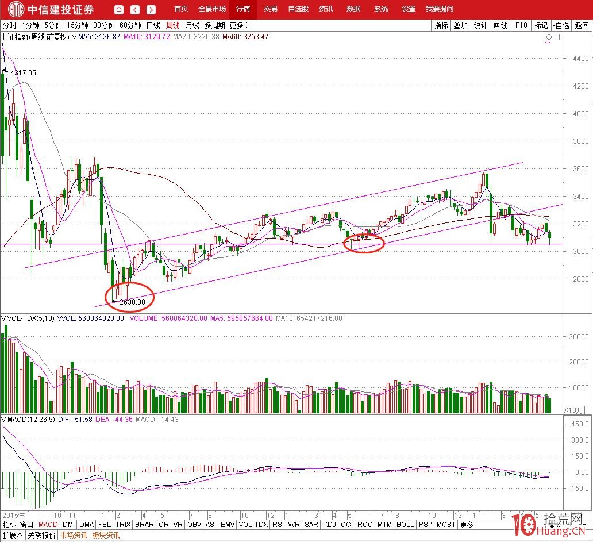Viewport: 593px width, 542px height.
Task: Select the OBV indicator tab
Action: (194, 525)
